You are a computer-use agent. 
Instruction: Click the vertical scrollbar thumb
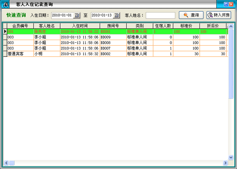tap(231, 64)
